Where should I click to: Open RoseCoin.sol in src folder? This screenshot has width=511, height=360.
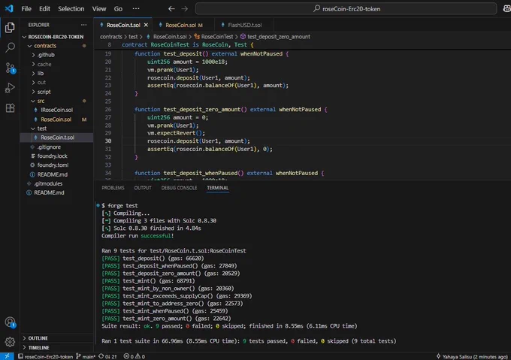(x=56, y=119)
